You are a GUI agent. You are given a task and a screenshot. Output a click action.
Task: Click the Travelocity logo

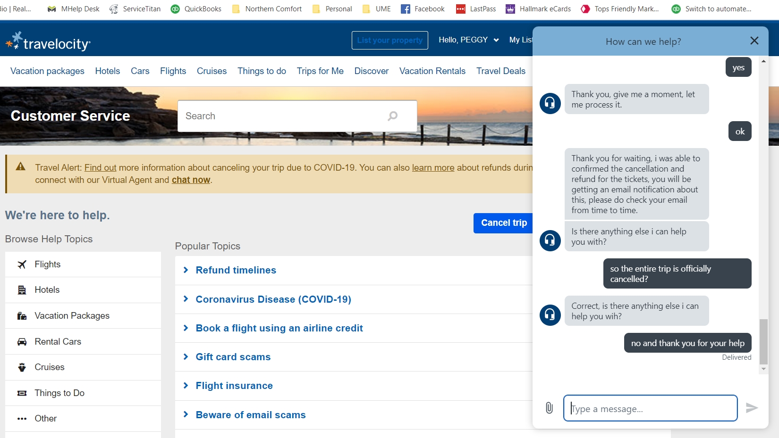(48, 41)
